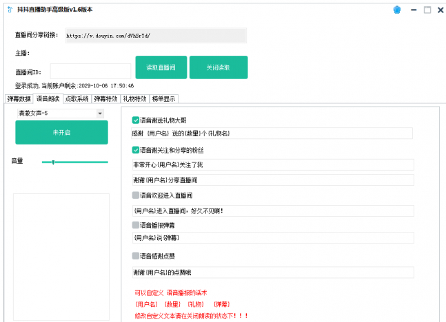Click the 直播间ID input field
Screen dimensions: 446x322
pyautogui.click(x=91, y=72)
